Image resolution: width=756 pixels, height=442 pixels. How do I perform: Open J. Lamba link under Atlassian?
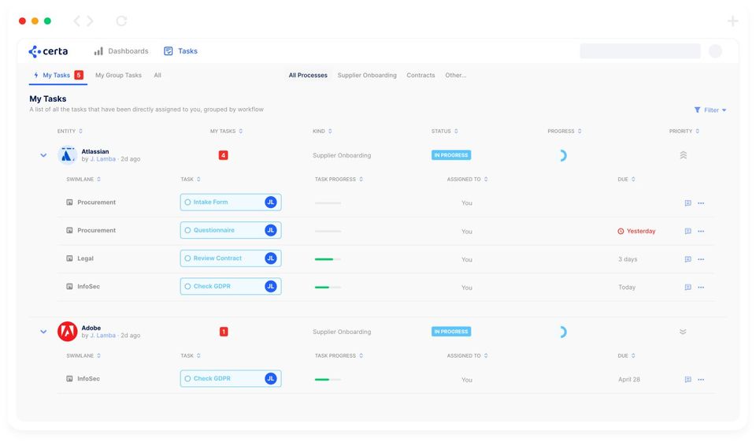pyautogui.click(x=102, y=159)
